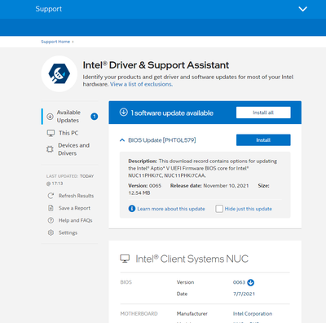Expand the Support header chevron
The width and height of the screenshot is (326, 323).
click(x=302, y=9)
